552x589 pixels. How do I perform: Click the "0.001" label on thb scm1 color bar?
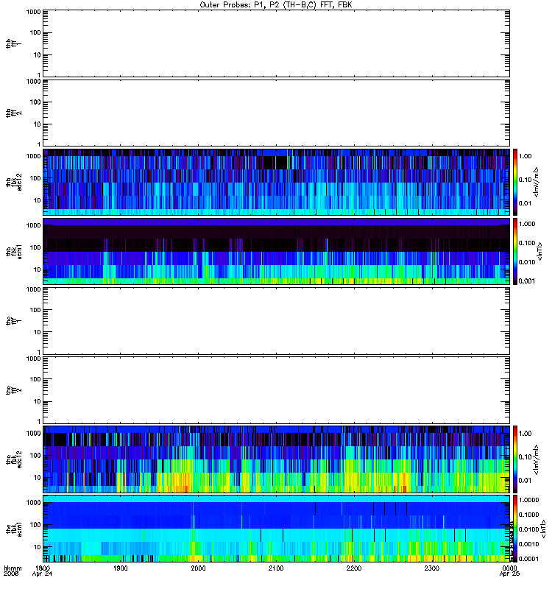527,281
